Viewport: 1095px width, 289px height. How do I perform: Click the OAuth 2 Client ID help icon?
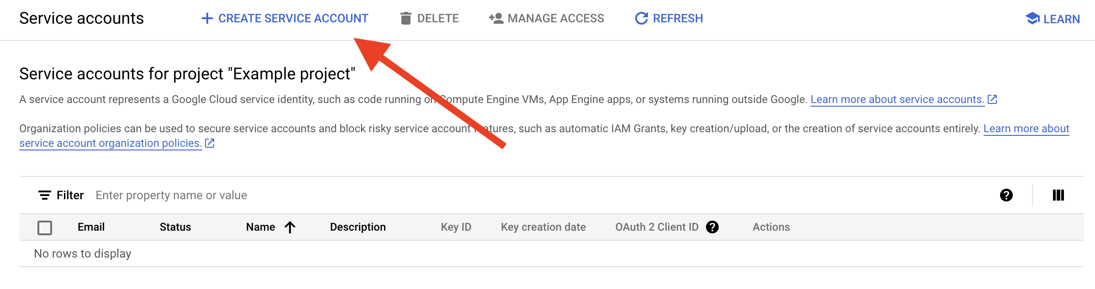tap(712, 227)
